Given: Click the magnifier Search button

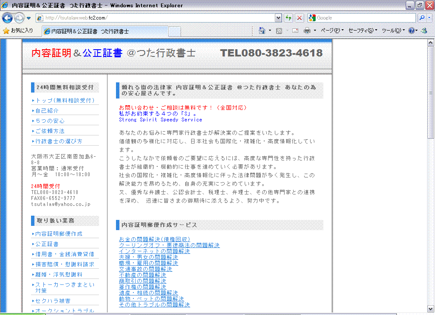Looking at the screenshot, I should 422,18.
